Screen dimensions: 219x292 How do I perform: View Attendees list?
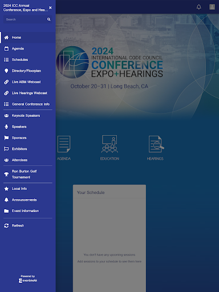pyautogui.click(x=28, y=160)
